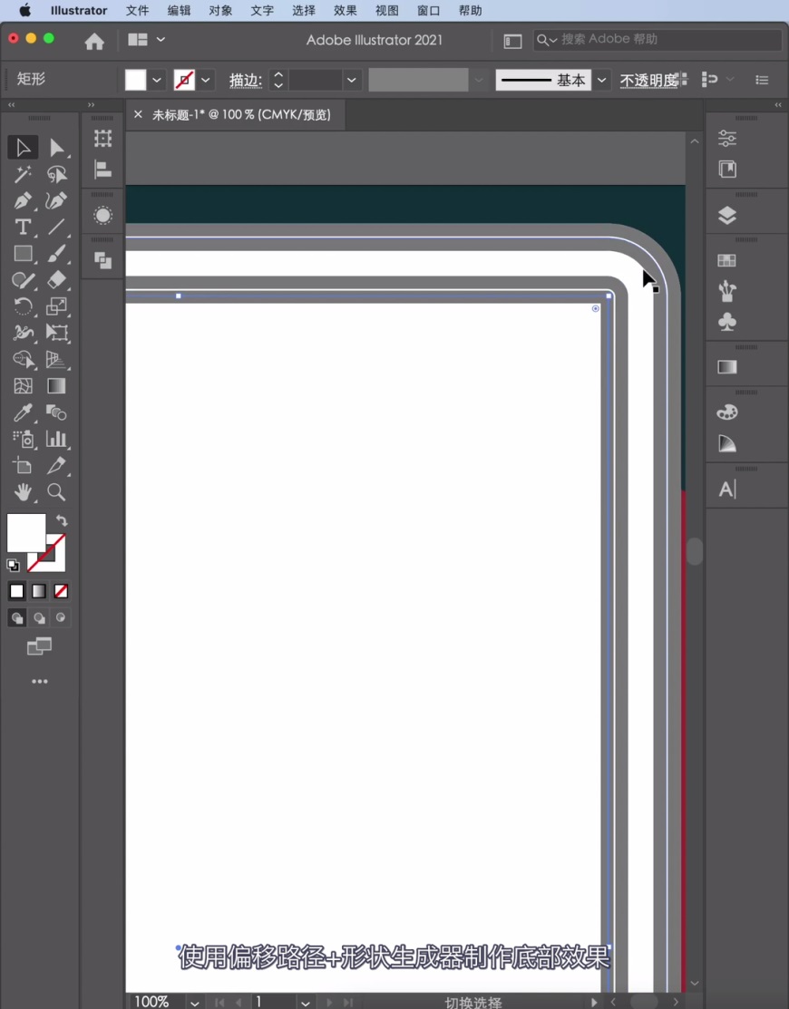Select the Pen tool
Image resolution: width=789 pixels, height=1009 pixels.
[24, 200]
